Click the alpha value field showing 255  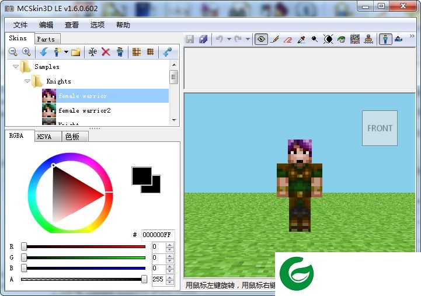[159, 280]
